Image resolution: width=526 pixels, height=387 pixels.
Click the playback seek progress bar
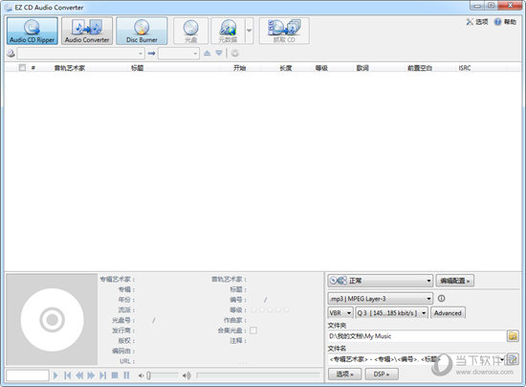[258, 375]
